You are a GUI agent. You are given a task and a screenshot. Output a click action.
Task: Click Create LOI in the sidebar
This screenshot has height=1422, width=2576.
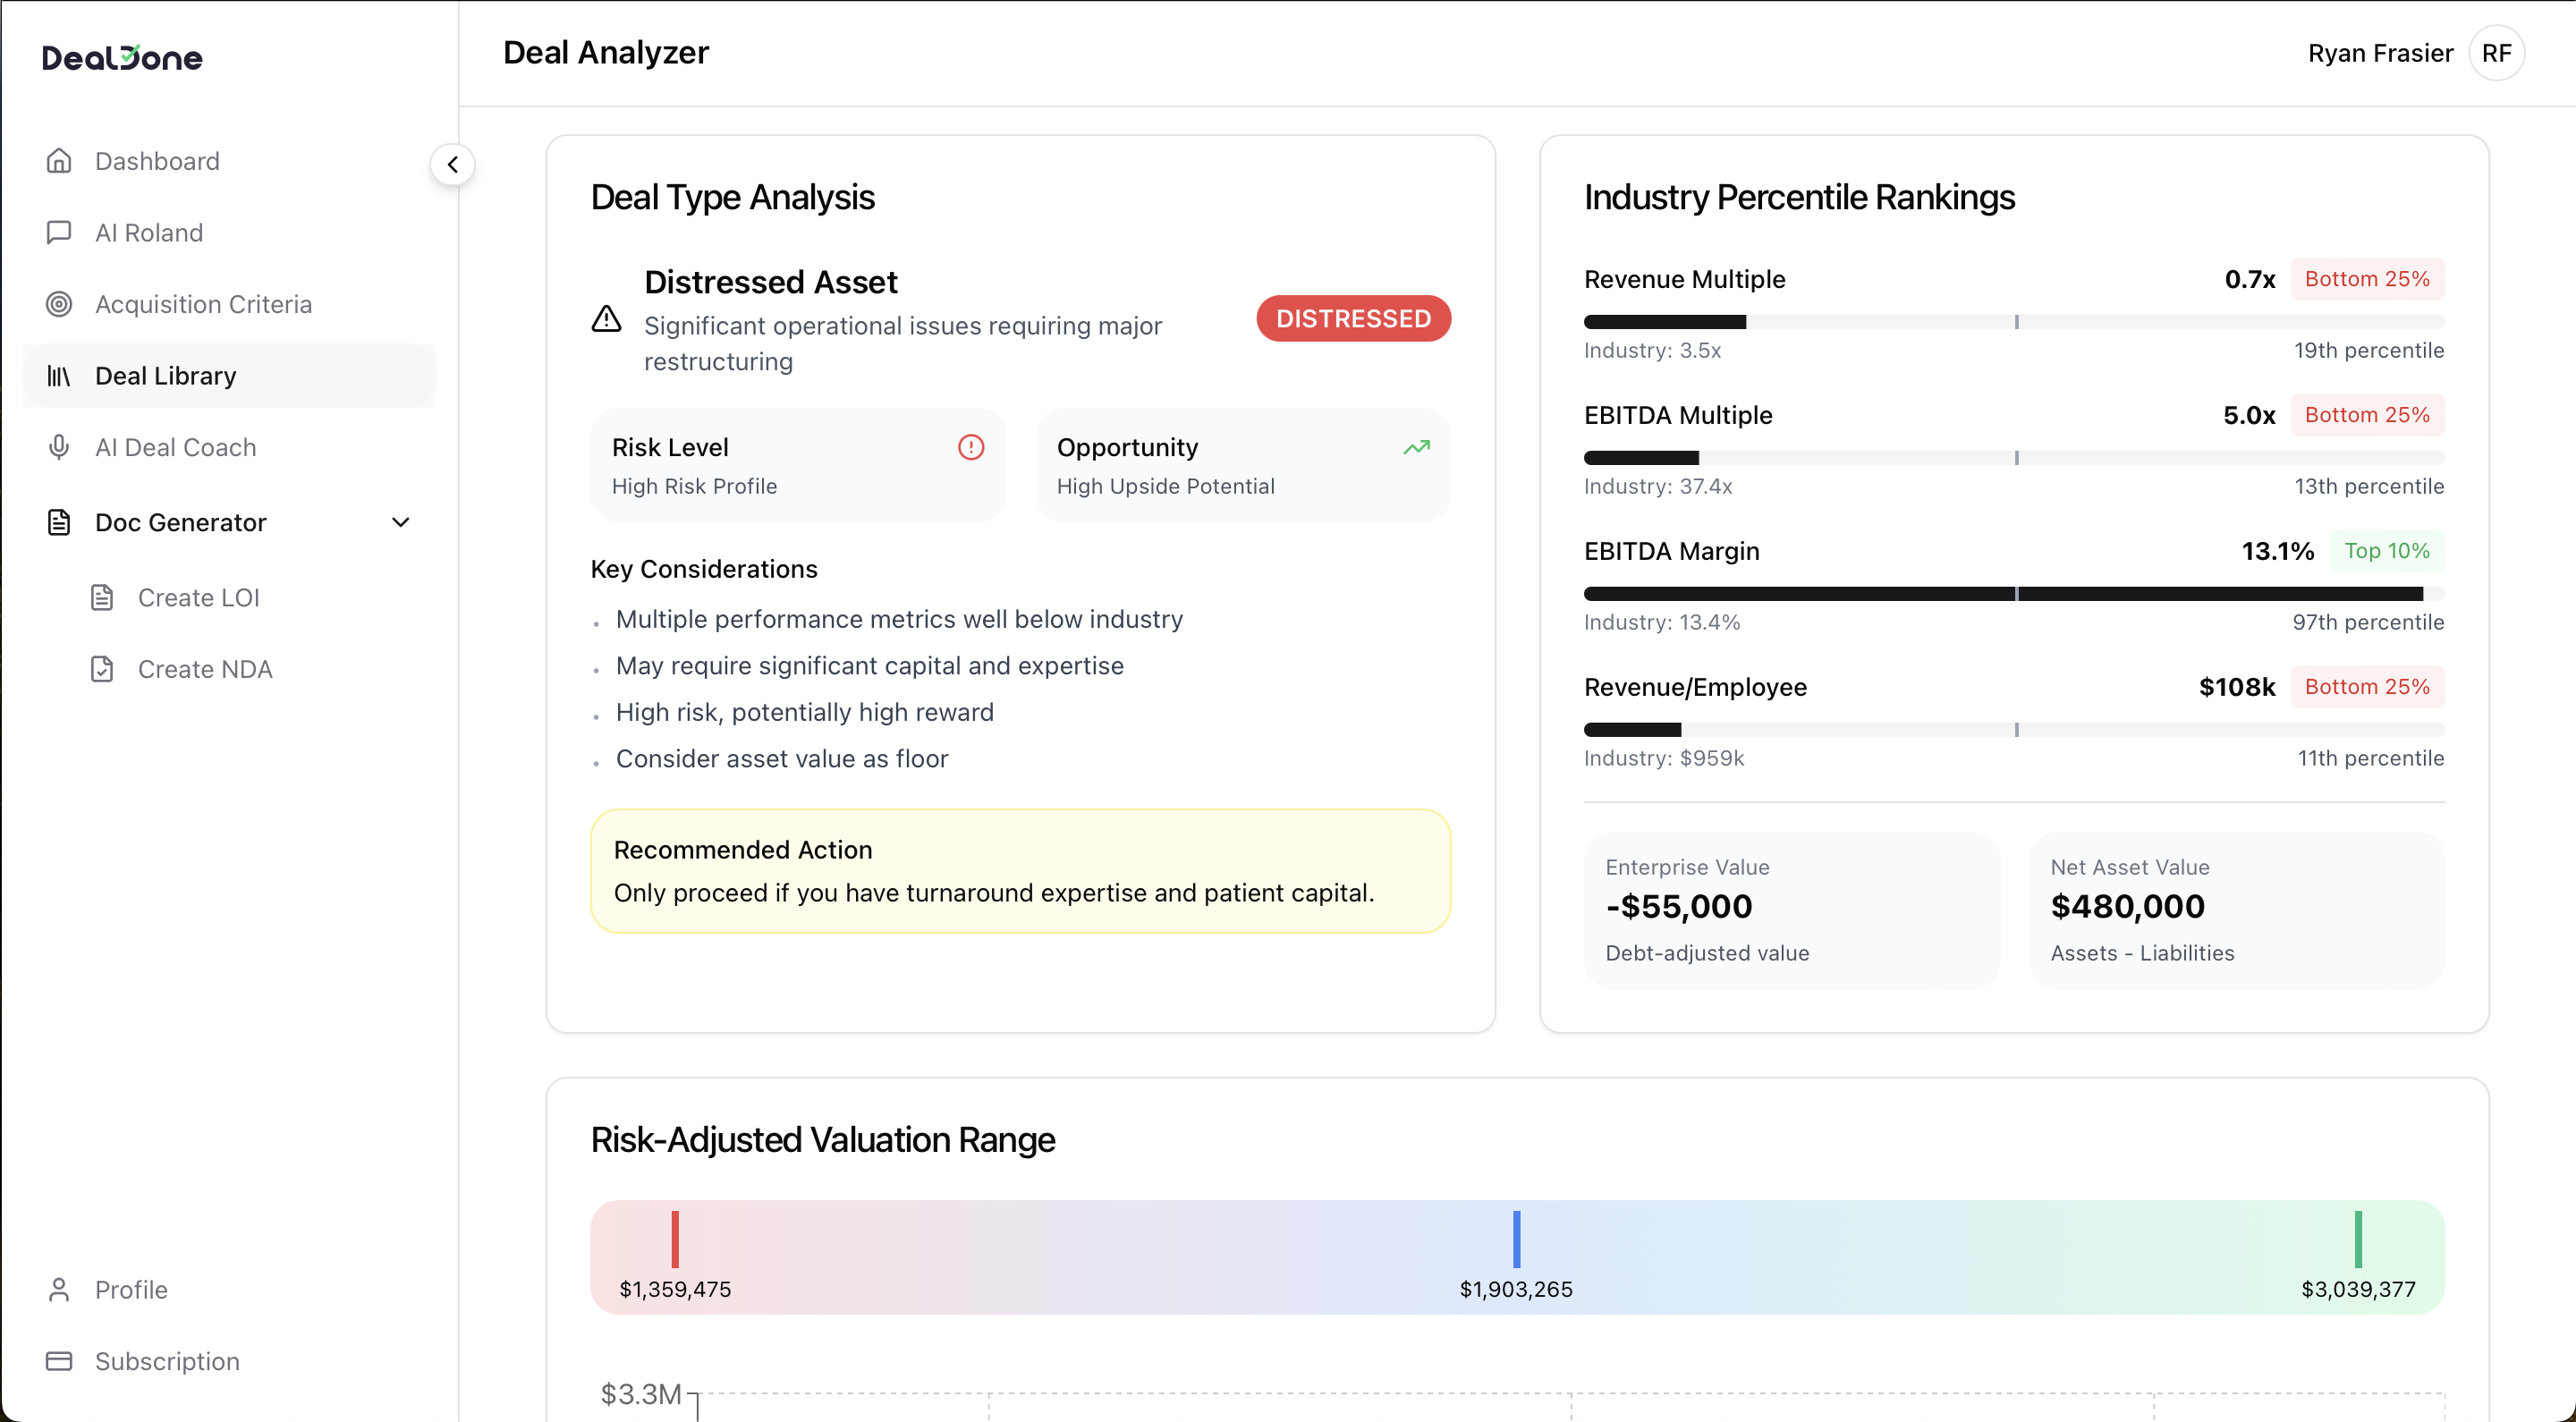[199, 596]
